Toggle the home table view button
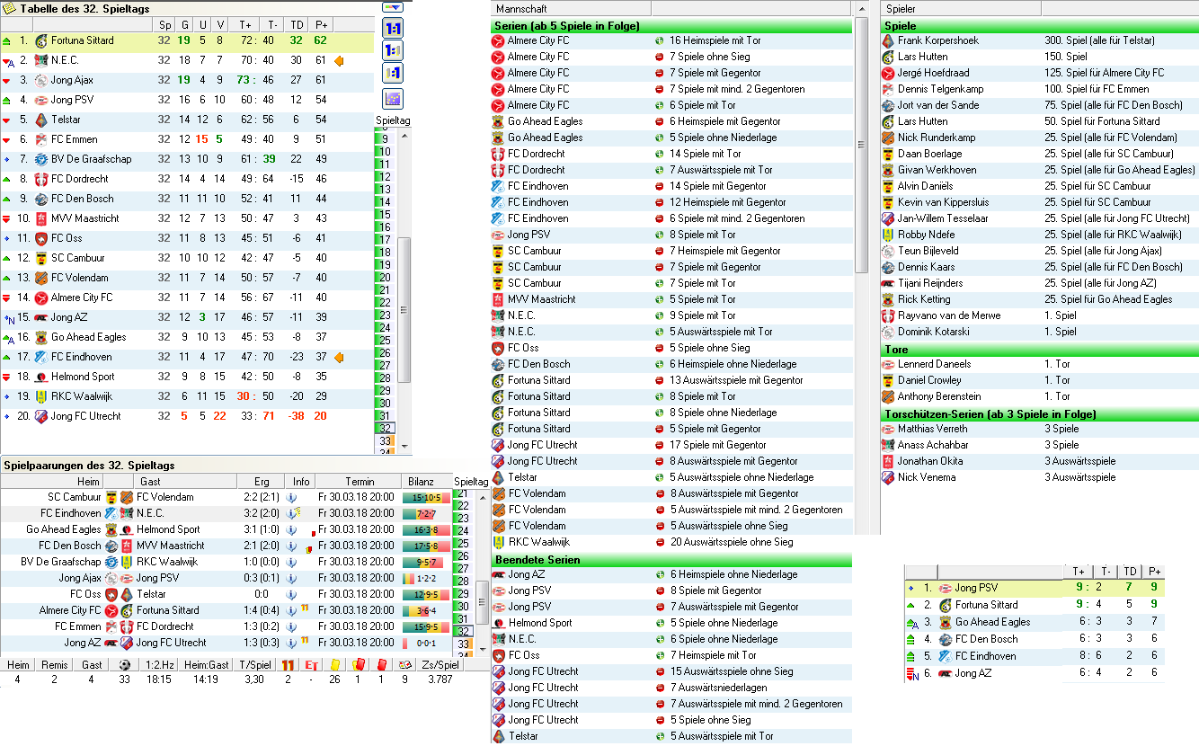This screenshot has height=746, width=1199. click(x=393, y=50)
